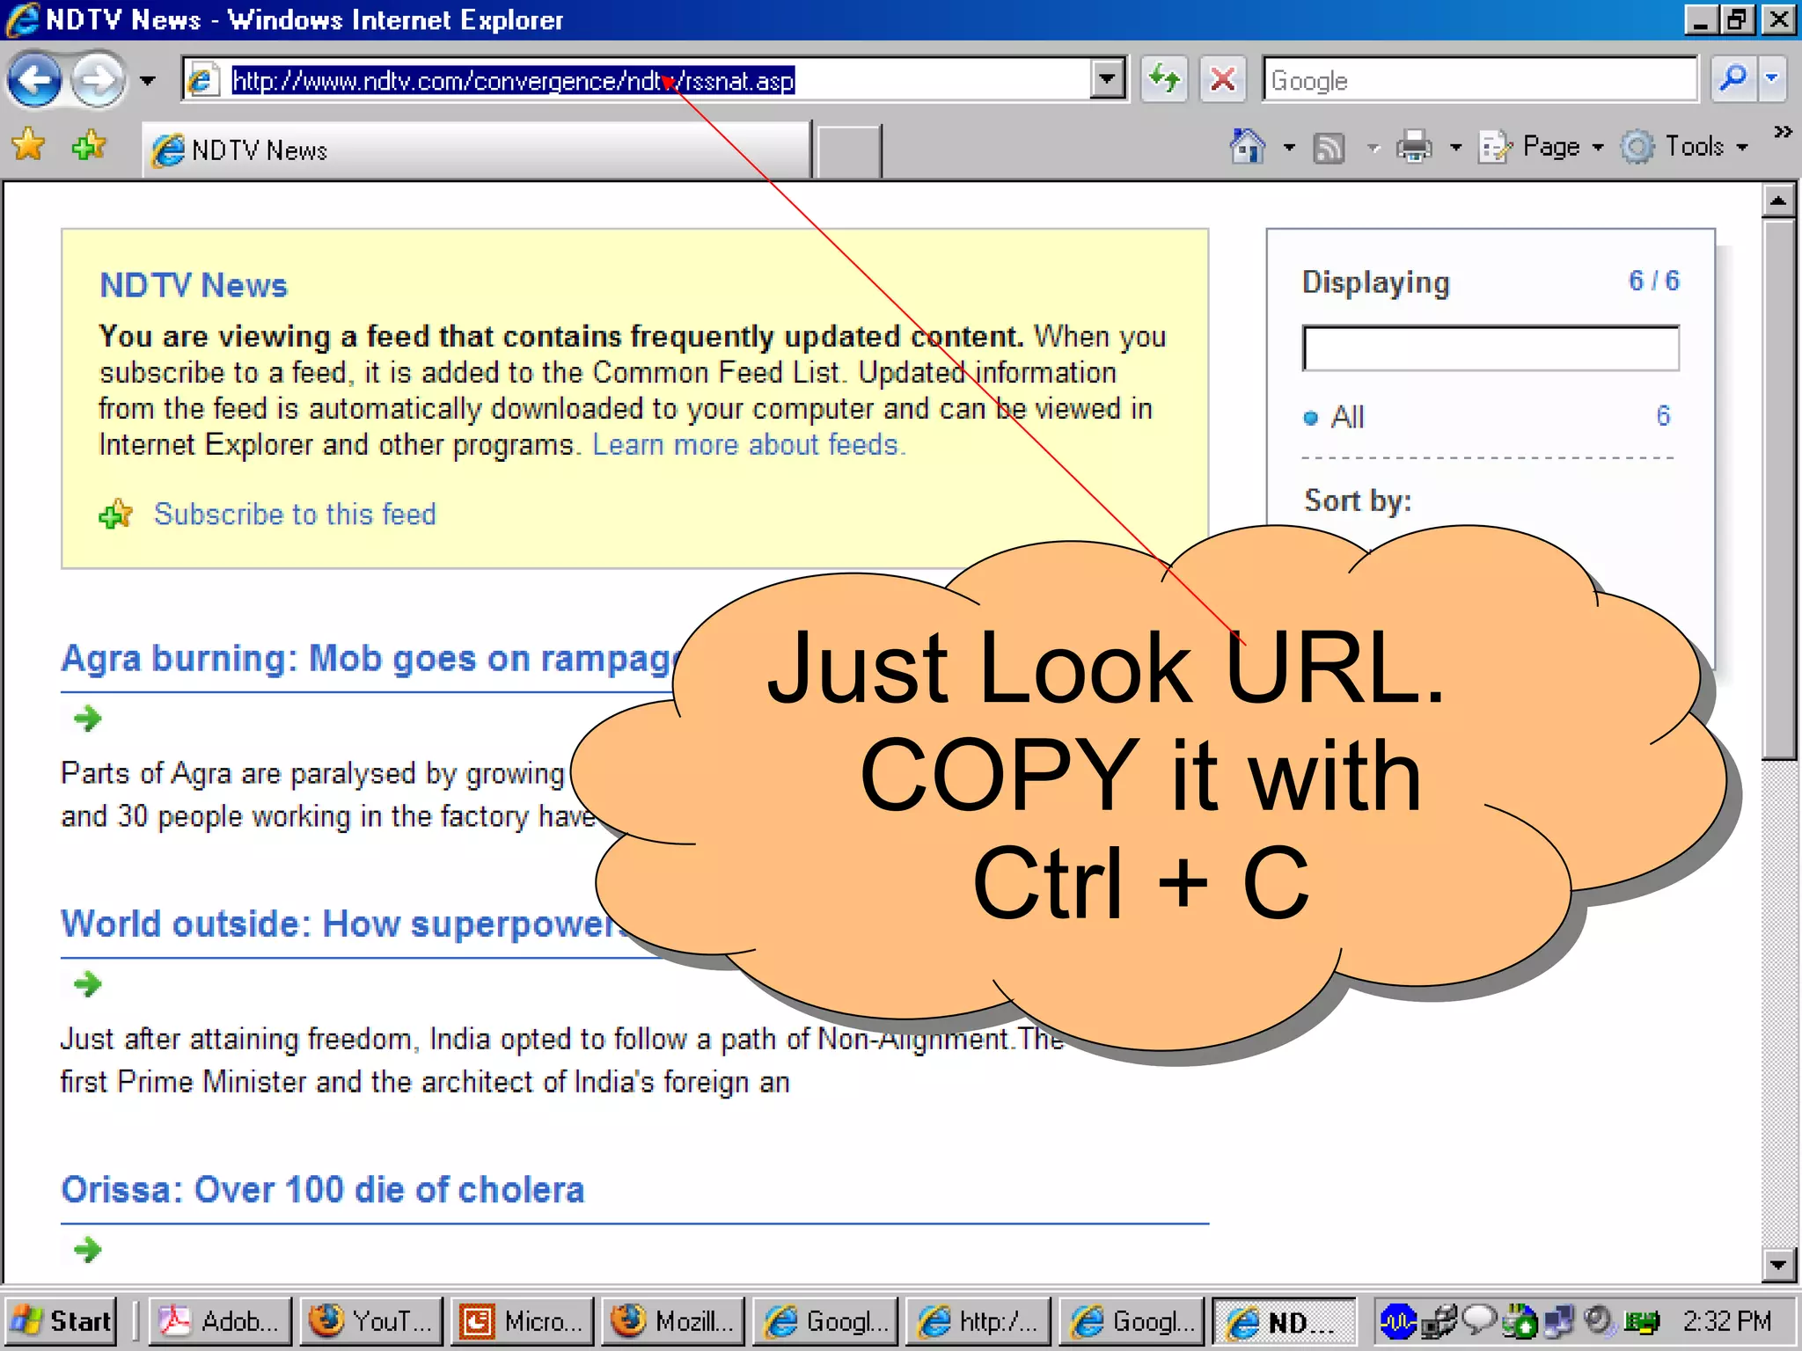The image size is (1802, 1351).
Task: Expand the Feeds dropdown arrow
Action: click(1373, 148)
